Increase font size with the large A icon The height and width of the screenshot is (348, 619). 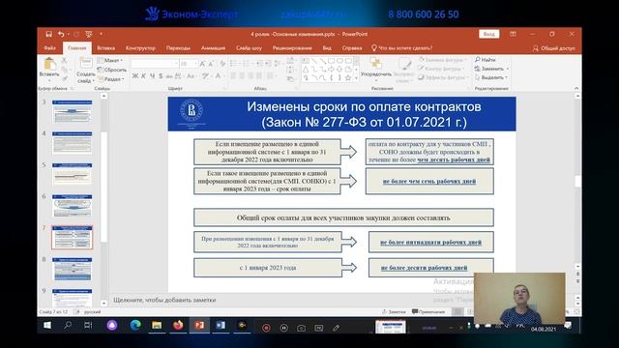pyautogui.click(x=202, y=64)
